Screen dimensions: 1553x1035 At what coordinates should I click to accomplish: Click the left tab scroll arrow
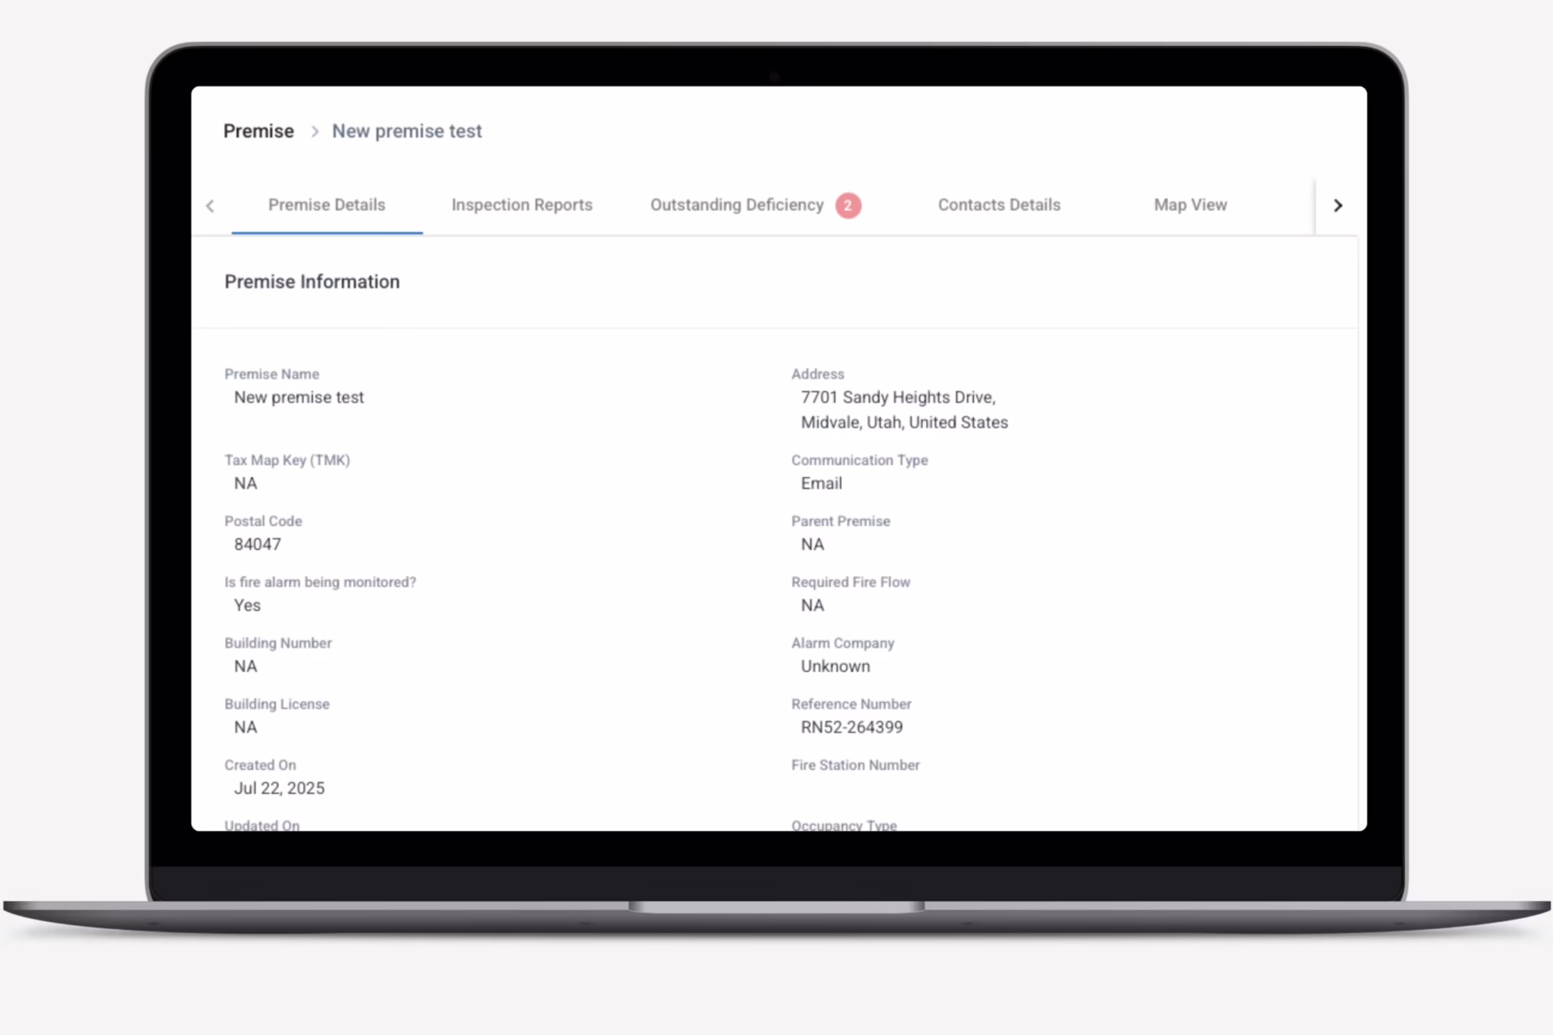[x=210, y=206]
